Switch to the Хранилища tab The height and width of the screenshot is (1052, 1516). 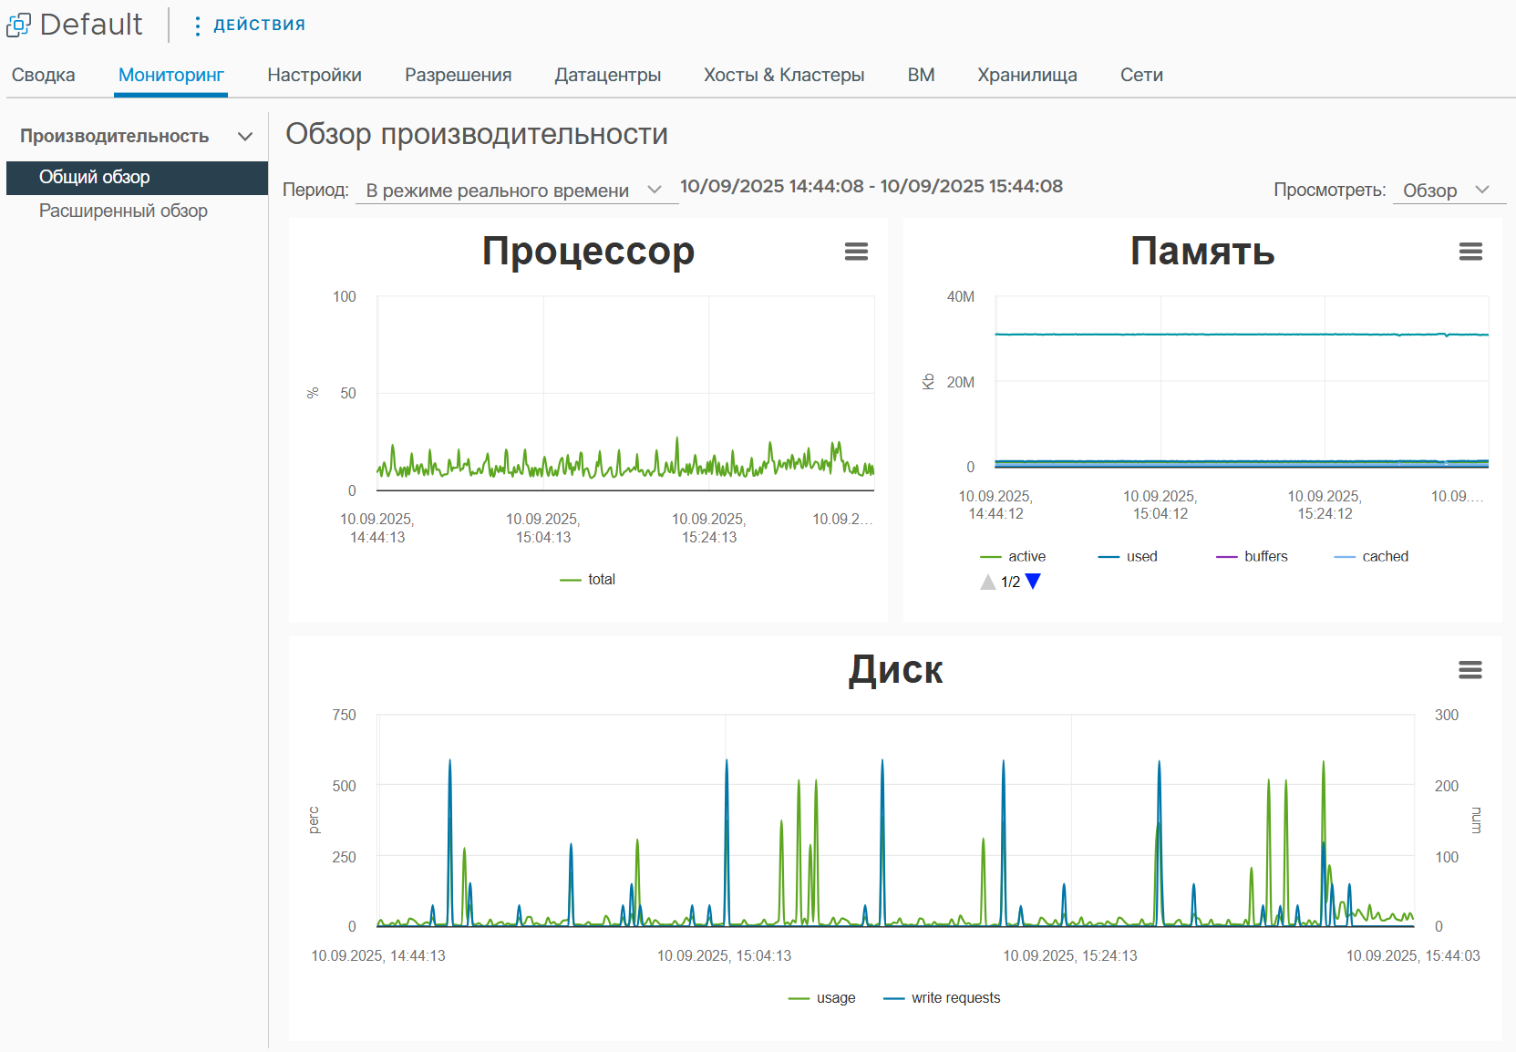(x=1027, y=75)
